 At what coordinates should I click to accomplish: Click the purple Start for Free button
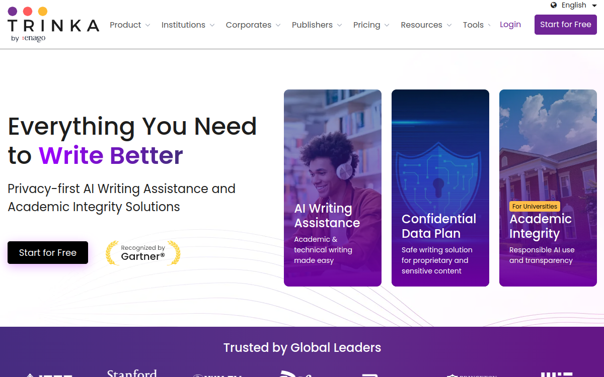pyautogui.click(x=566, y=25)
